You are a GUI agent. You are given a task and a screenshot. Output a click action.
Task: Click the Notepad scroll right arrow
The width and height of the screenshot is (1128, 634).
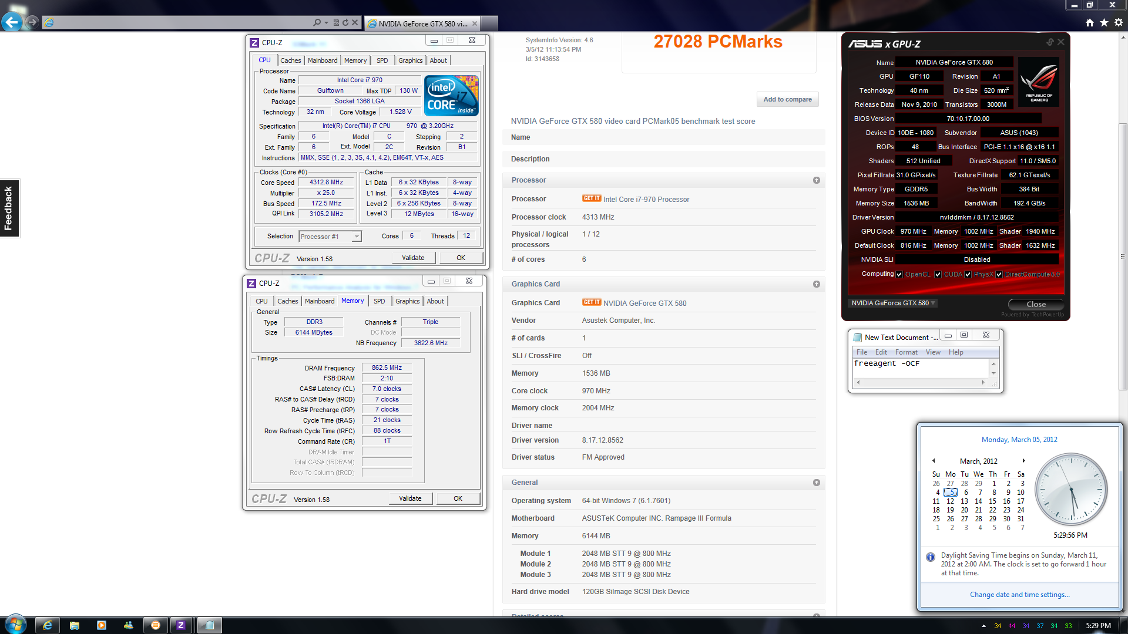(x=983, y=382)
